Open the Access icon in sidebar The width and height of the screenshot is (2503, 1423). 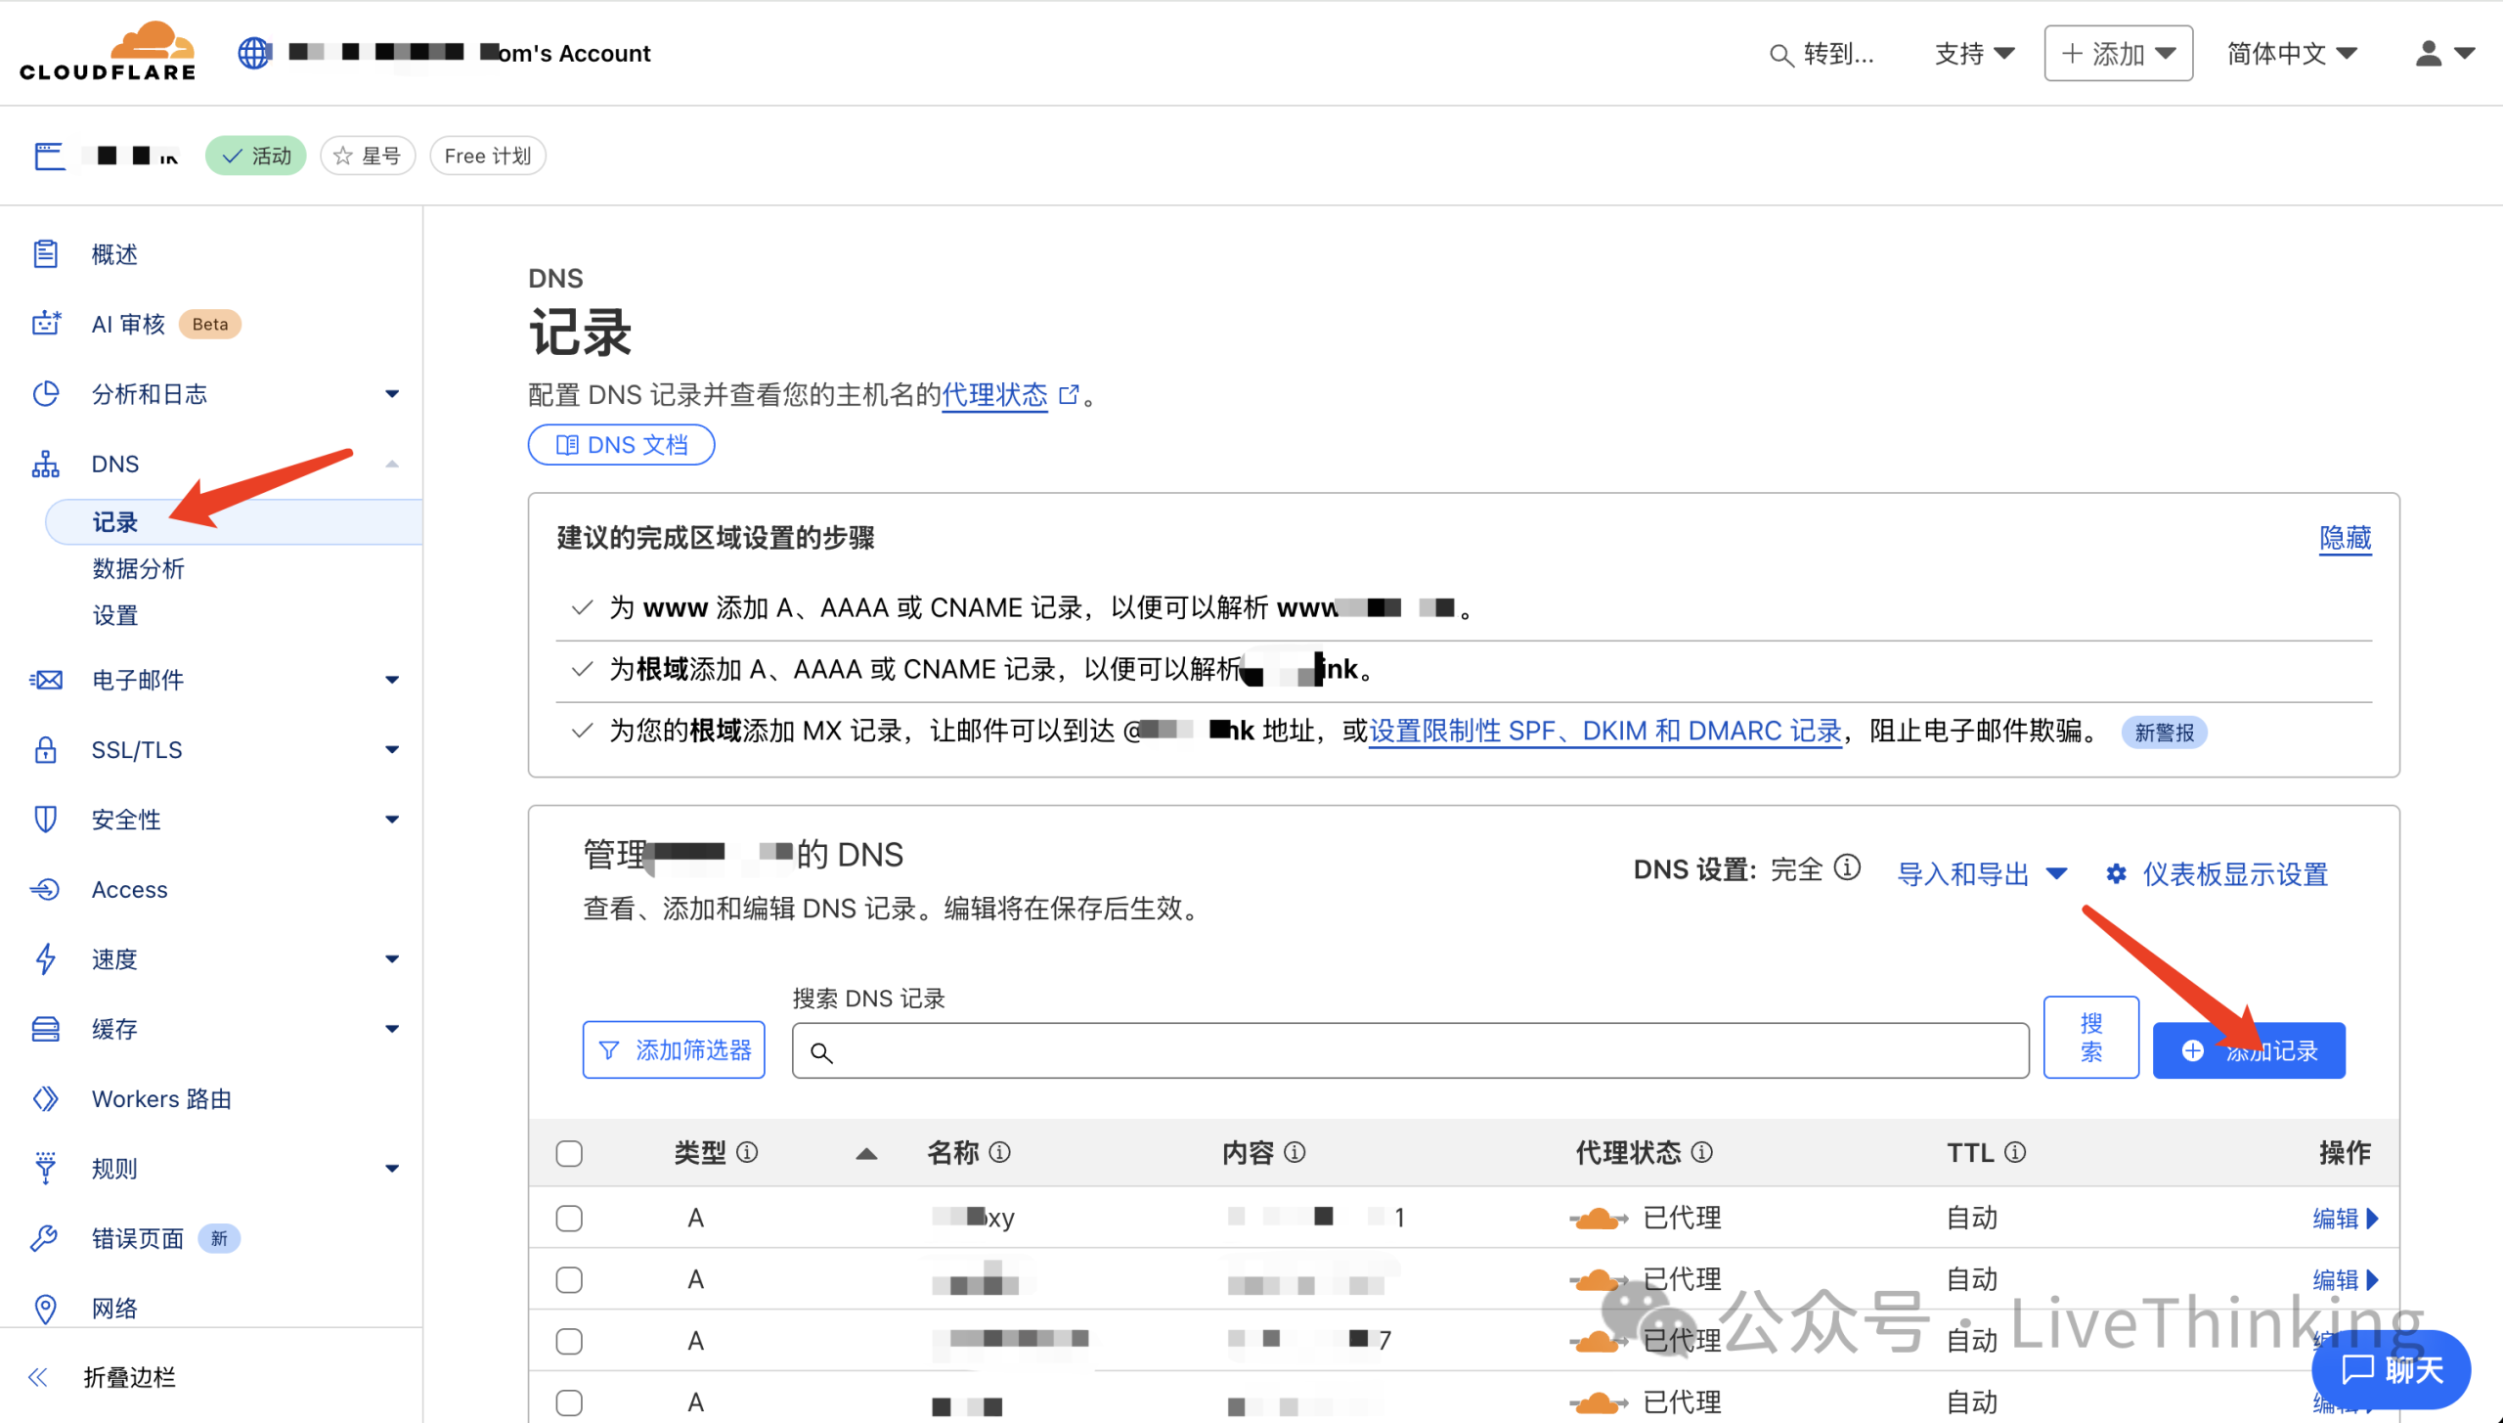(45, 889)
